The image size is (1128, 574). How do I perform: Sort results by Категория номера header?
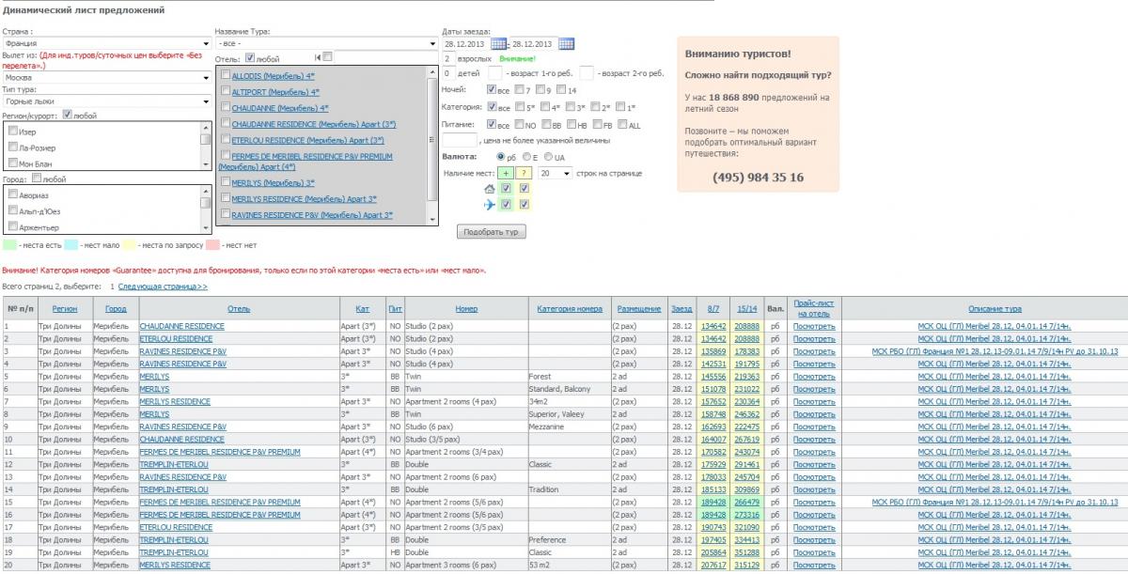[x=570, y=308]
